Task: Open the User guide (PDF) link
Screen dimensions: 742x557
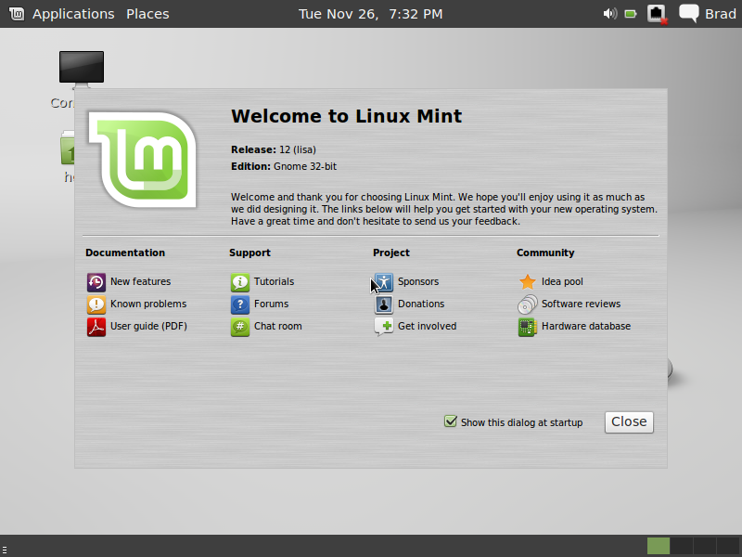Action: pos(148,326)
